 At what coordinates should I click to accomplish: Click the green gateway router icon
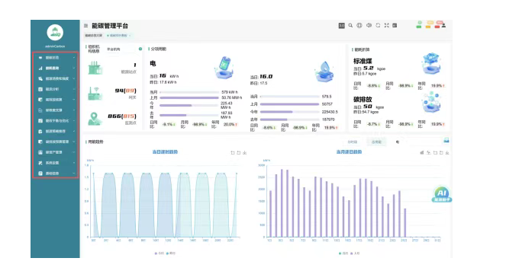point(95,94)
